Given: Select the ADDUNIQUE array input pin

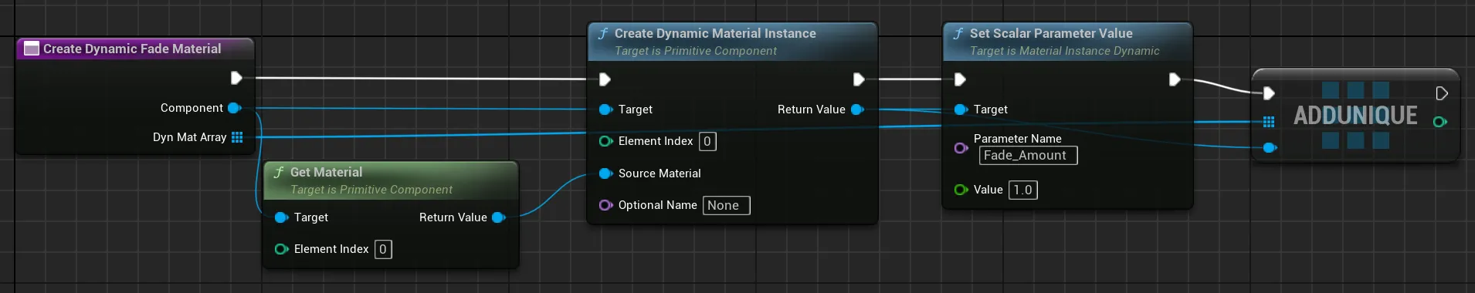Looking at the screenshot, I should click(x=1269, y=122).
